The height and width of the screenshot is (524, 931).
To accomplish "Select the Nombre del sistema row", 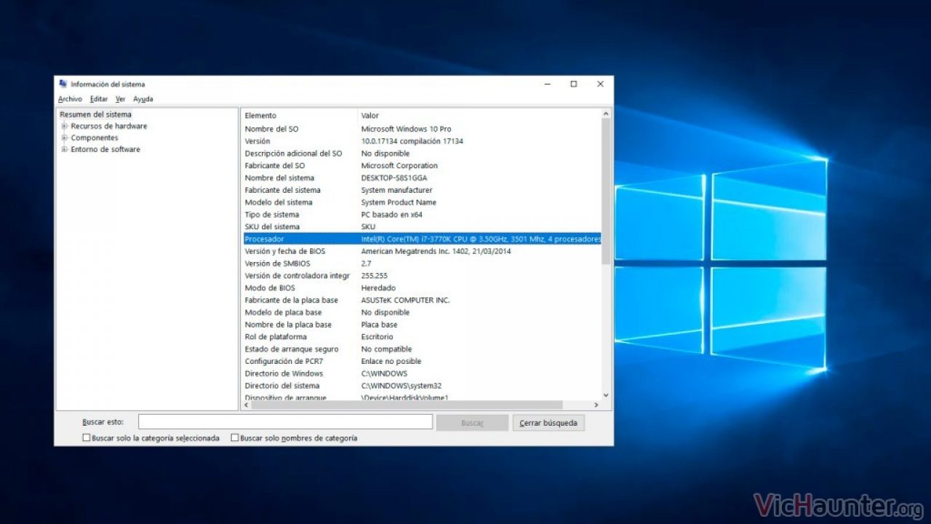I will 421,178.
